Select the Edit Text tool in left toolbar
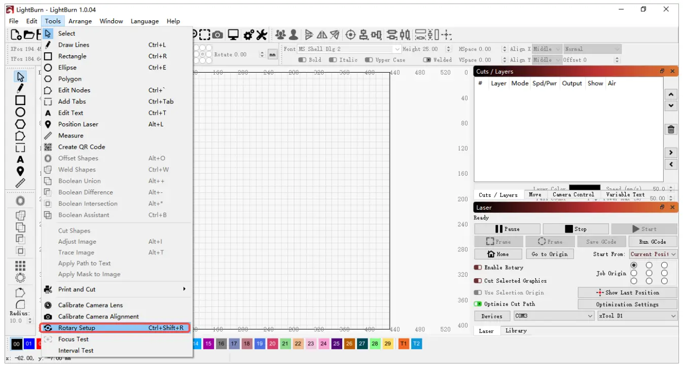683x365 pixels. (20, 159)
